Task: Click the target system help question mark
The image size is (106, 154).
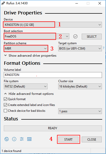Action: click(x=104, y=48)
